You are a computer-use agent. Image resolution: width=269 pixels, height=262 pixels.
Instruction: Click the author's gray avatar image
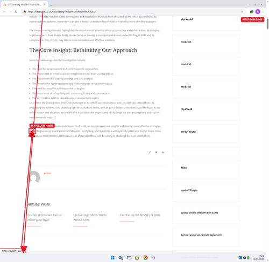[x=33, y=177]
